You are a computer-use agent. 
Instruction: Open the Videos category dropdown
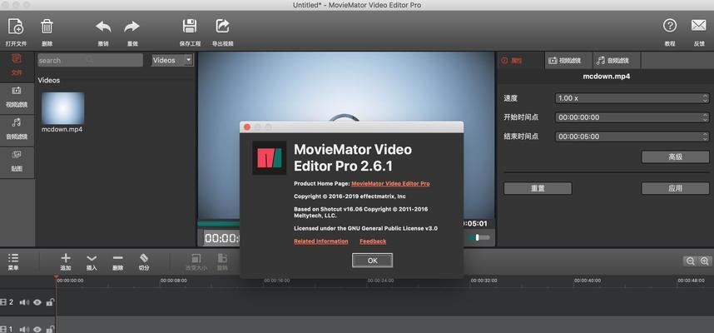(172, 60)
